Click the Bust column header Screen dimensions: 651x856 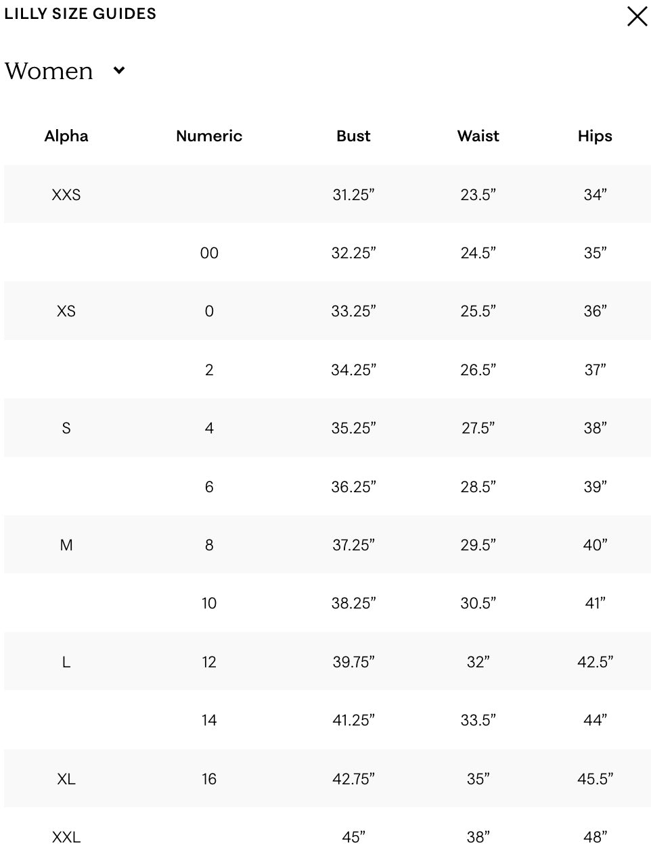(x=353, y=136)
